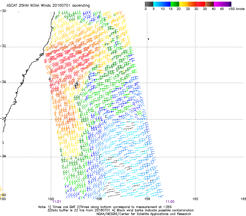Select the red 30-35 knots legend swatch
Viewport: 246px width, 216px height.
point(201,4)
